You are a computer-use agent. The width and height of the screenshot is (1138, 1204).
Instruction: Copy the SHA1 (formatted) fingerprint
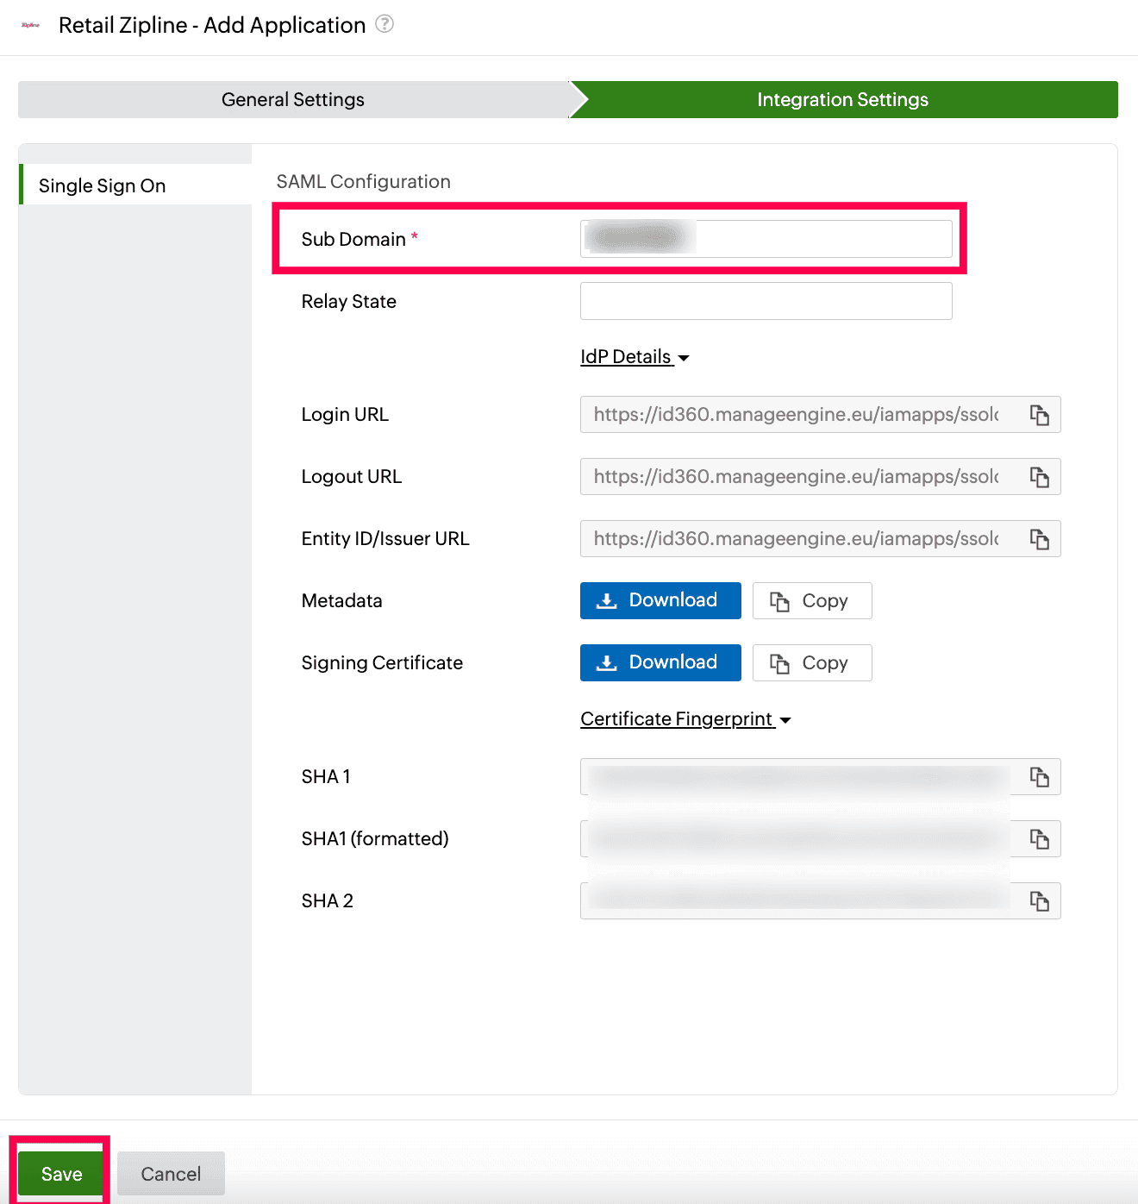coord(1038,838)
